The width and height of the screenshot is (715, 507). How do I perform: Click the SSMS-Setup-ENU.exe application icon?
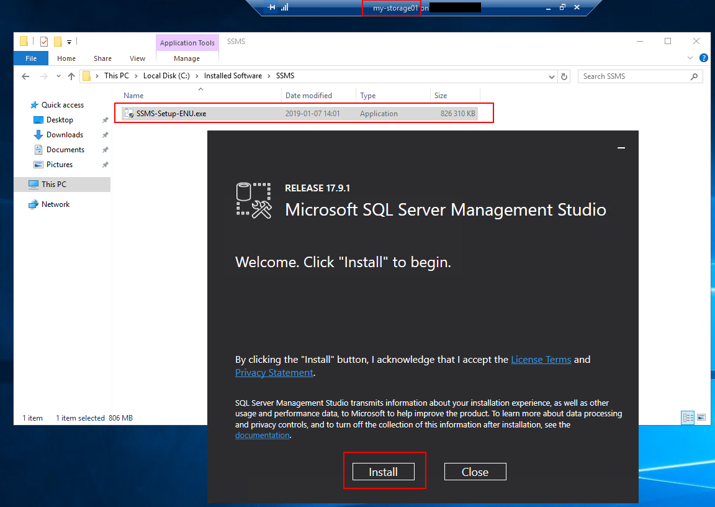(x=129, y=114)
